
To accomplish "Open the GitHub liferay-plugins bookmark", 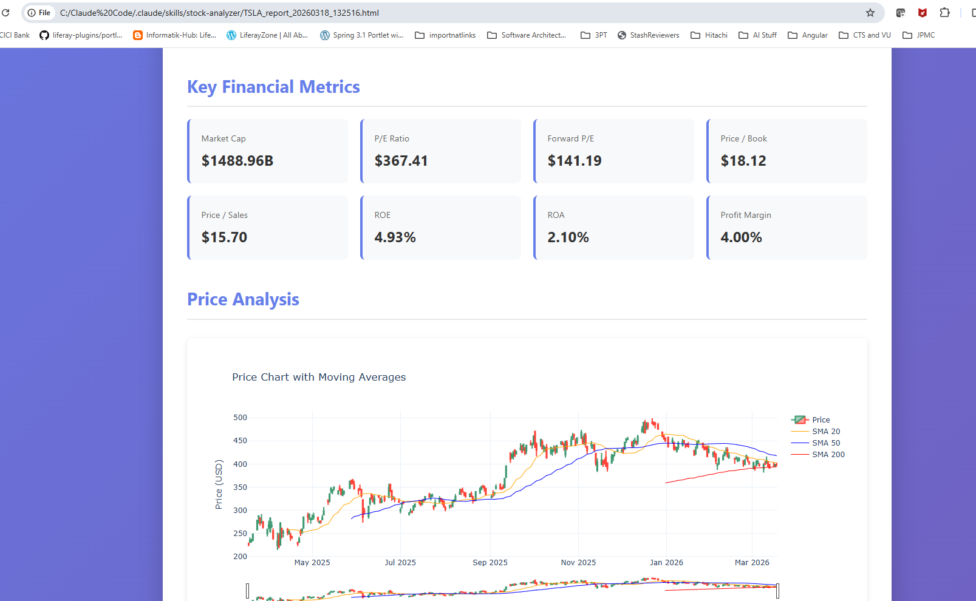I will (81, 35).
